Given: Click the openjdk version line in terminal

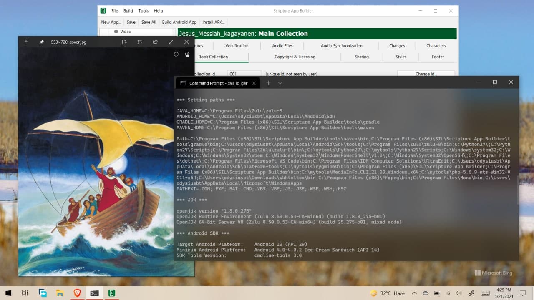Looking at the screenshot, I should [x=214, y=211].
